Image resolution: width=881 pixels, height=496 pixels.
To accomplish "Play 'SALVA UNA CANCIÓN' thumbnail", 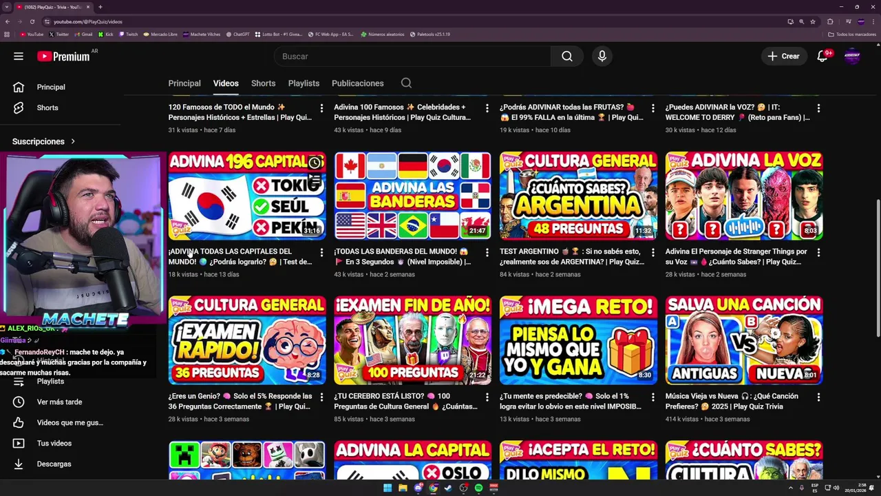I will click(744, 340).
